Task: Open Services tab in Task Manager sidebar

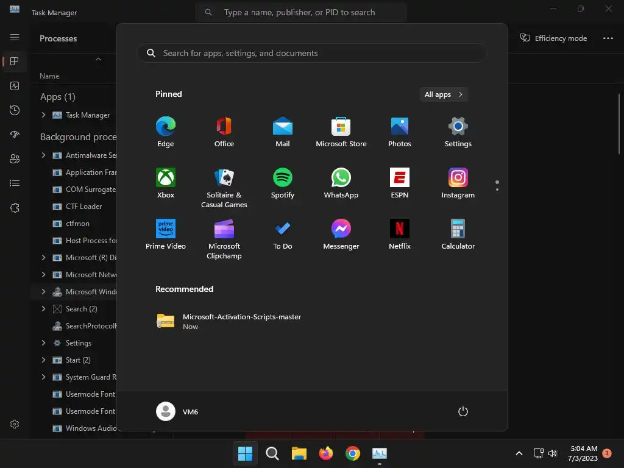Action: point(15,208)
